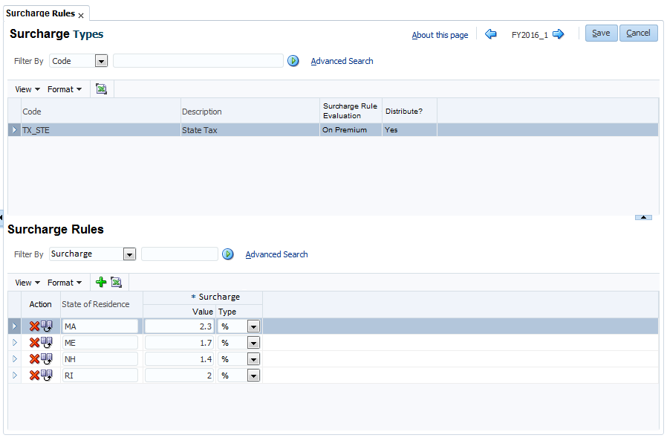667x438 pixels.
Task: Expand the NH rule row
Action: click(14, 359)
